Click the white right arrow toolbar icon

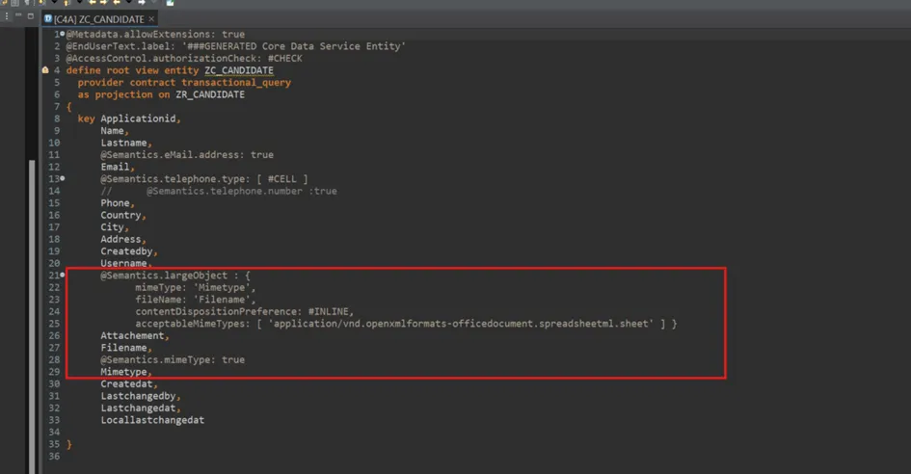[x=142, y=3]
